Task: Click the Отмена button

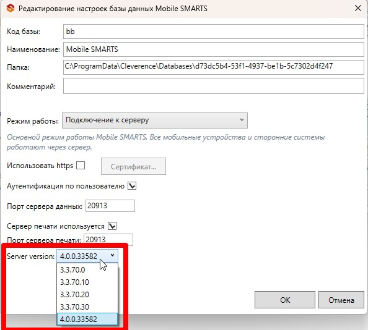Action: coord(341,300)
